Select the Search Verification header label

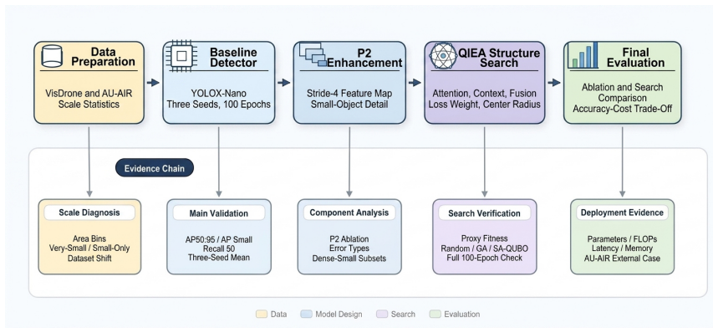(484, 213)
